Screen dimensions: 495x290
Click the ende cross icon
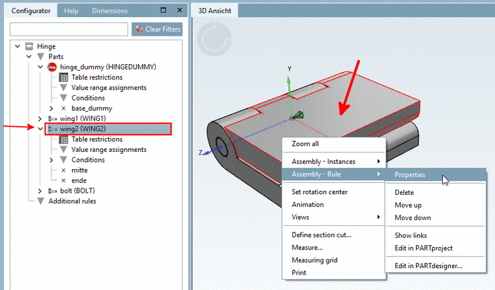(x=63, y=181)
